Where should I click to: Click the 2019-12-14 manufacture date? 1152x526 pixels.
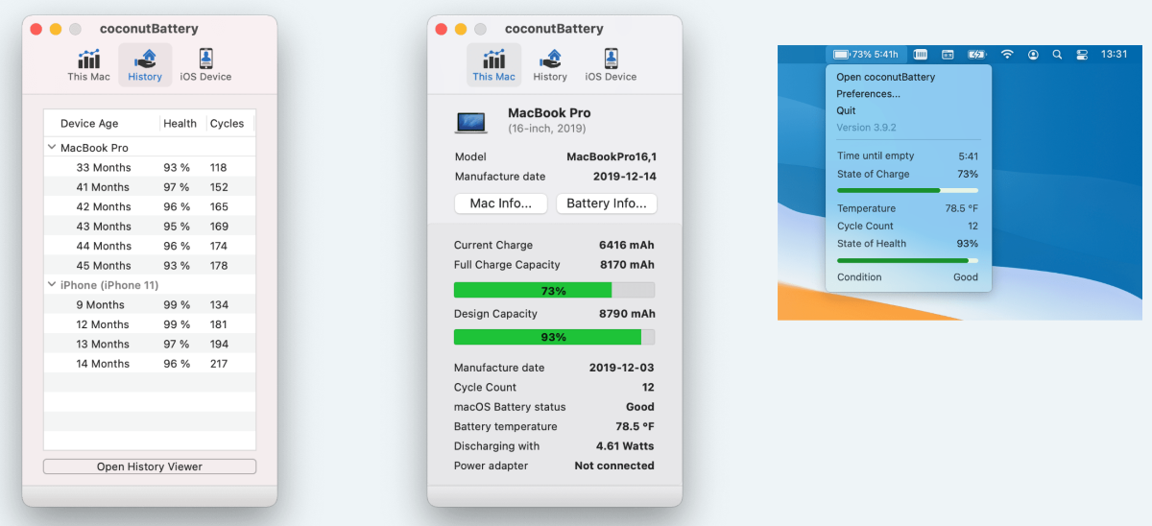tap(623, 177)
